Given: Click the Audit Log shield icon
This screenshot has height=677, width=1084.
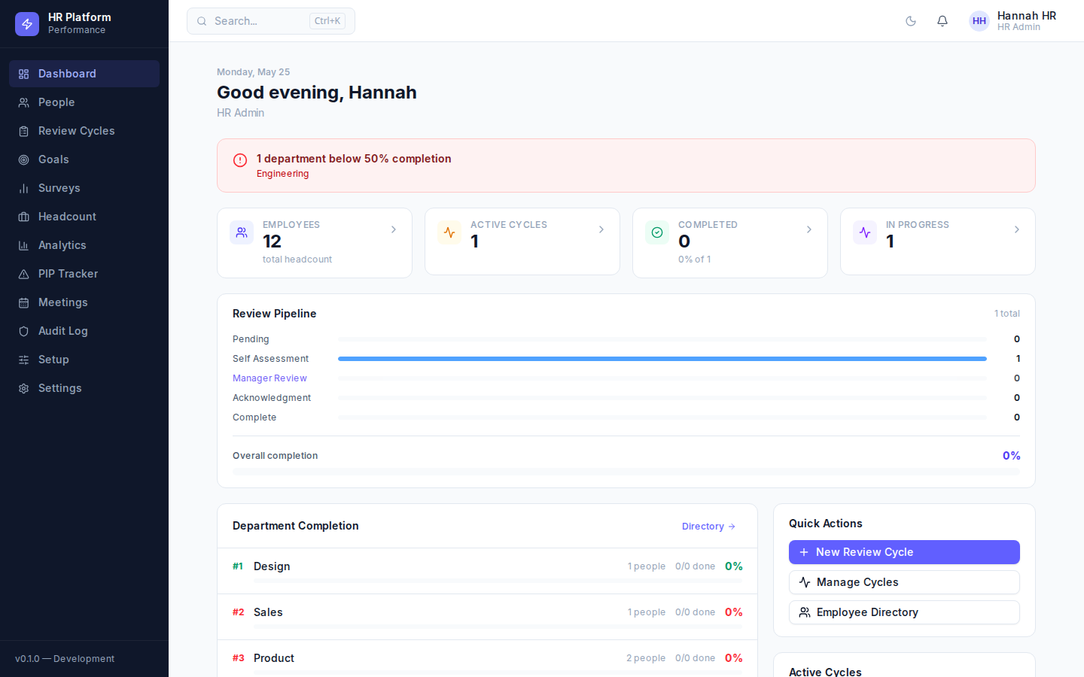Looking at the screenshot, I should 23,331.
